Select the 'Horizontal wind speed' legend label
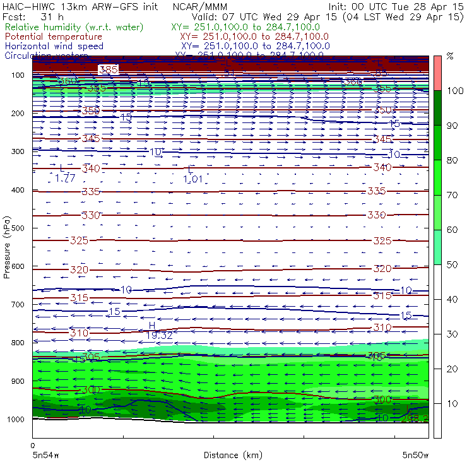This screenshot has height=467, width=467. [54, 46]
